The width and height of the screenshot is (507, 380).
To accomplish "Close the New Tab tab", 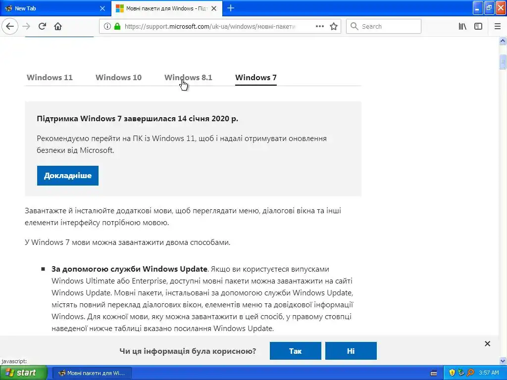I will click(x=102, y=8).
